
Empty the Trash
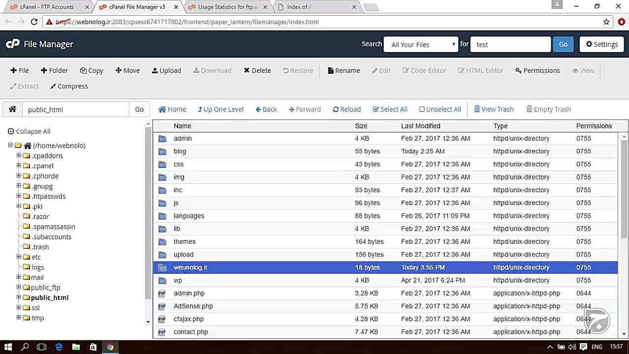click(548, 109)
